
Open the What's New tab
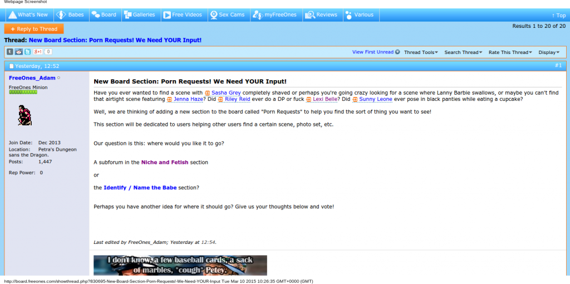[28, 15]
